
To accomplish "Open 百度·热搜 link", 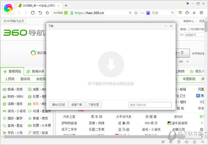I will 96,123.
